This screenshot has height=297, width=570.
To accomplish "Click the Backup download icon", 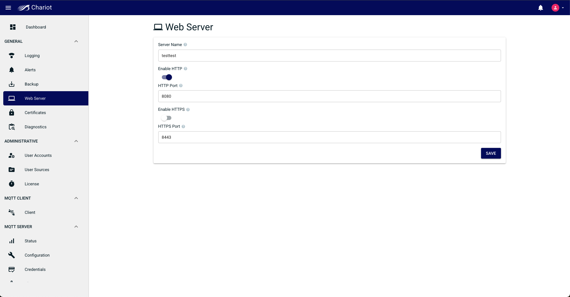I will coord(12,84).
